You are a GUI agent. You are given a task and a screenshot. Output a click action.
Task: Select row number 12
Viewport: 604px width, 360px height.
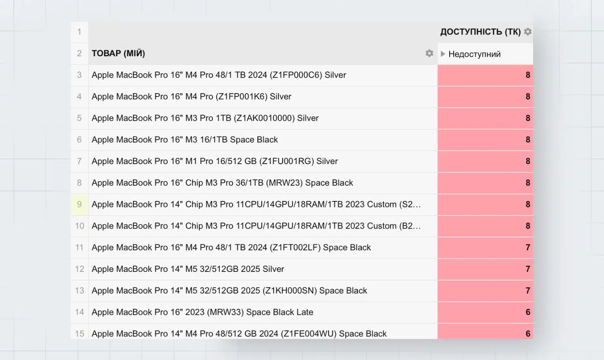point(80,269)
